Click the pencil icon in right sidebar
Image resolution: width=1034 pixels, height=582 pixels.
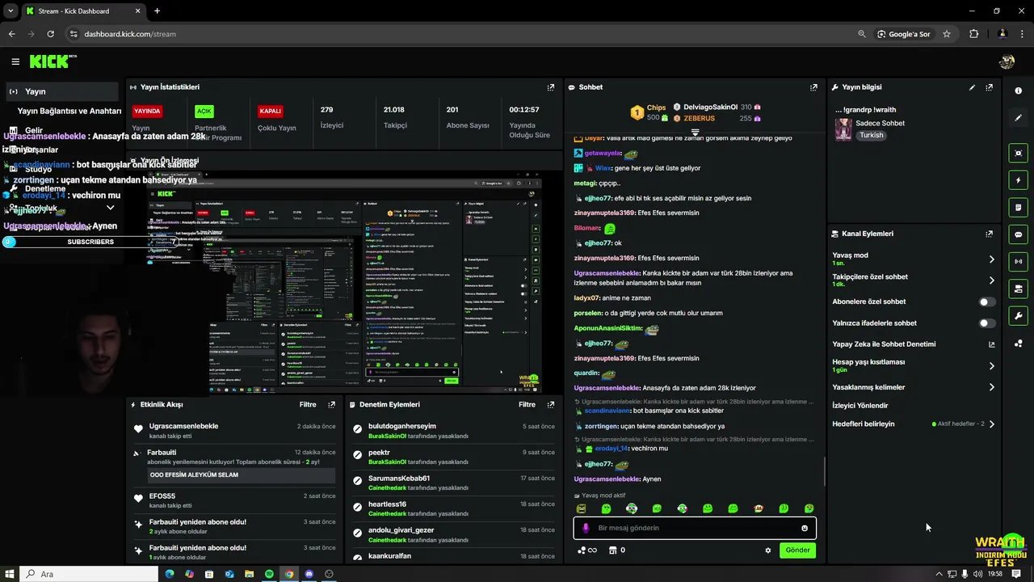1018,118
